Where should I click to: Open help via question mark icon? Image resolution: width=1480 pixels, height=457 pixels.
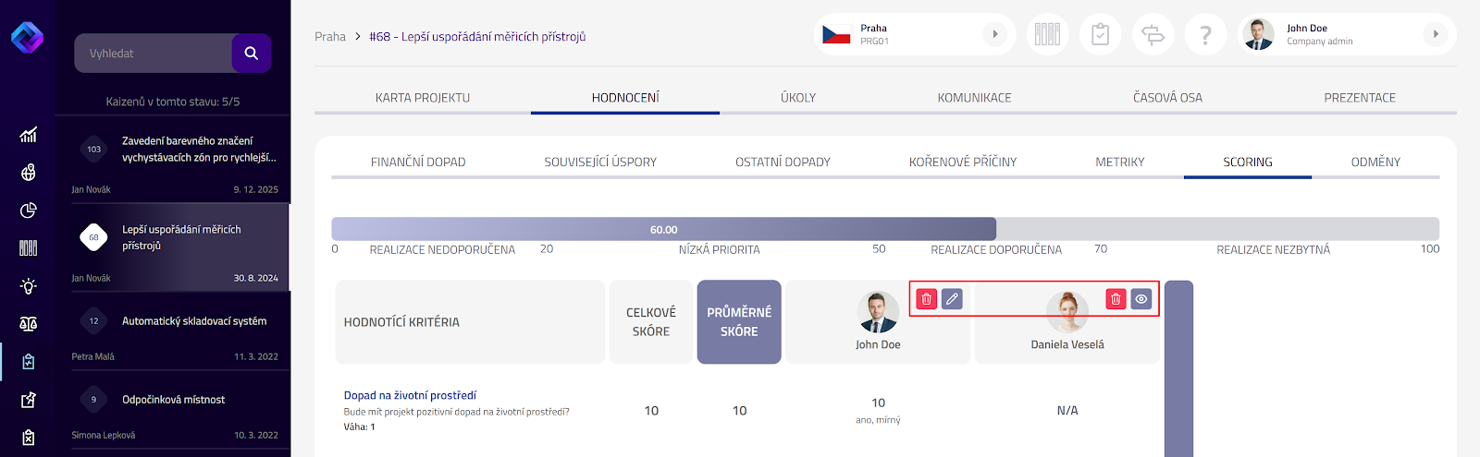[x=1205, y=35]
